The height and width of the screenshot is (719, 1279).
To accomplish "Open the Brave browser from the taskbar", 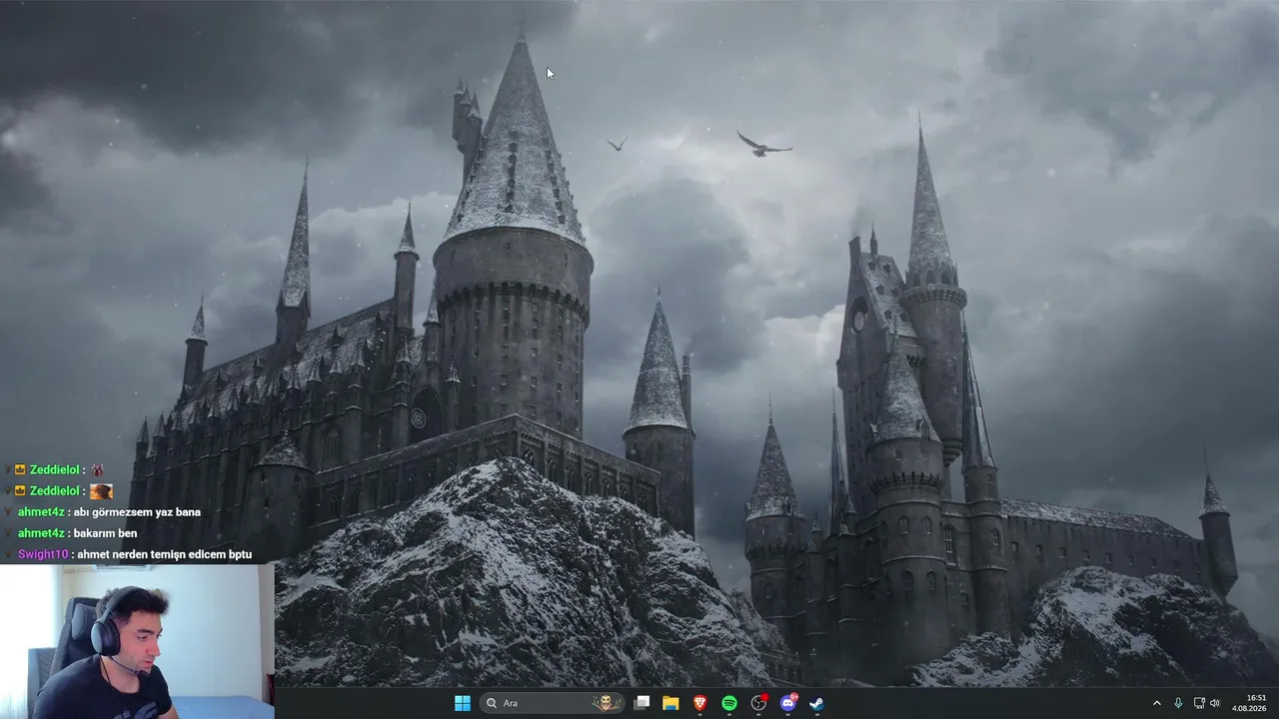I will click(700, 703).
